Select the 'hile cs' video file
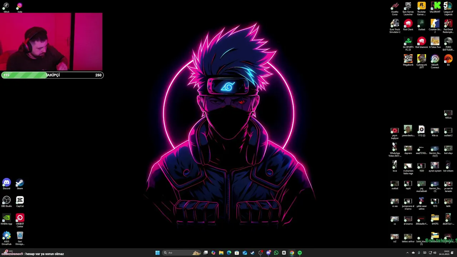 435,132
